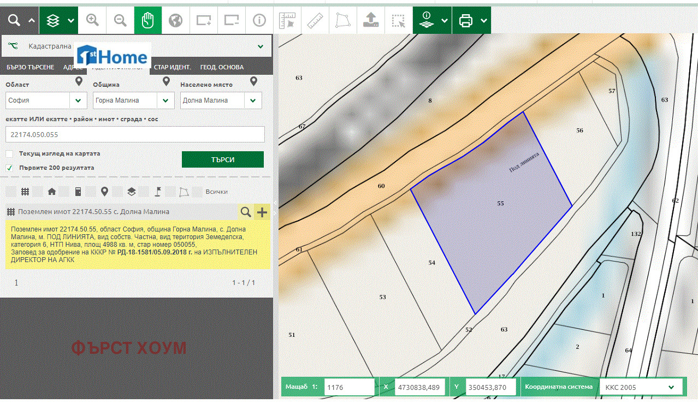Image resolution: width=698 pixels, height=403 pixels.
Task: Switch to the БЪРЗО ТЪРСЕНЕ tab
Action: pos(31,67)
